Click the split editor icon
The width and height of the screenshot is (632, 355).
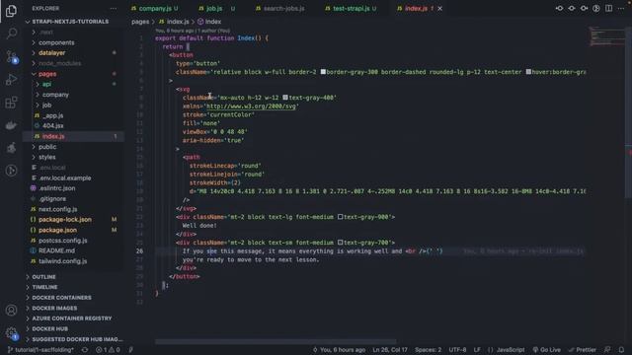click(x=608, y=8)
